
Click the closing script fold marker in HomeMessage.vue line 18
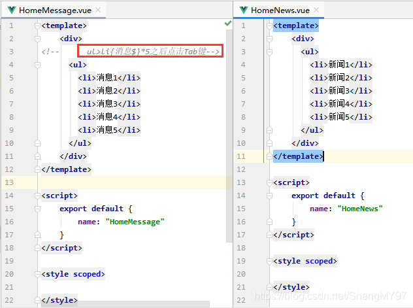(37, 248)
